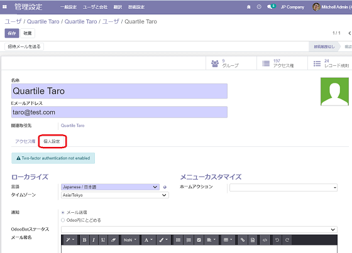Click the language refresh globe icon

coord(165,187)
